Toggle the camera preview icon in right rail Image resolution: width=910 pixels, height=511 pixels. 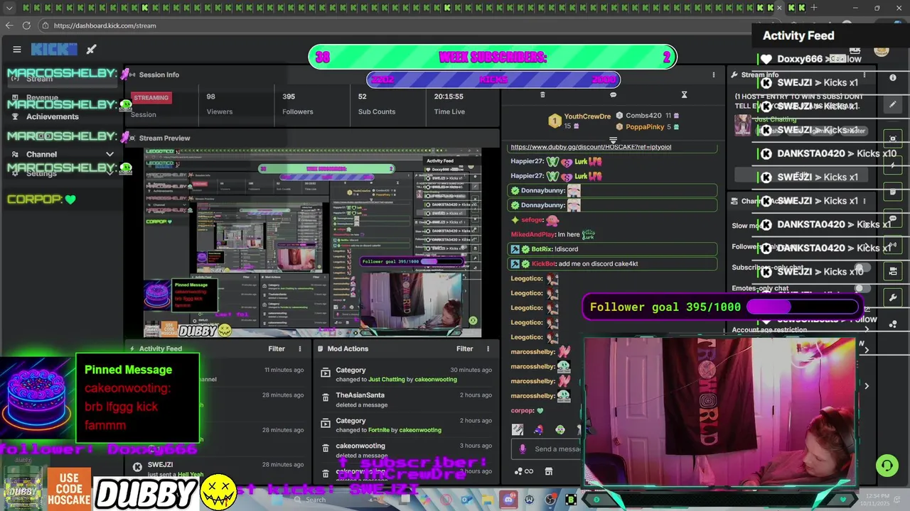pyautogui.click(x=894, y=138)
